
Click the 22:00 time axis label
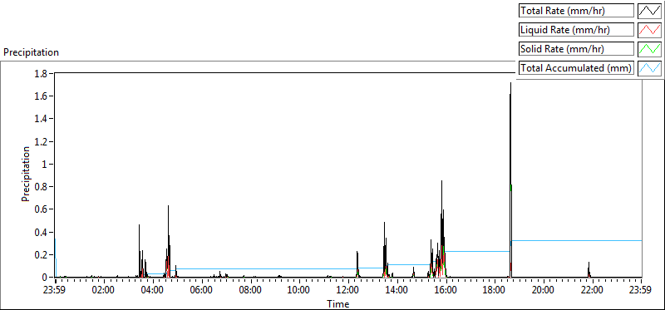point(593,291)
